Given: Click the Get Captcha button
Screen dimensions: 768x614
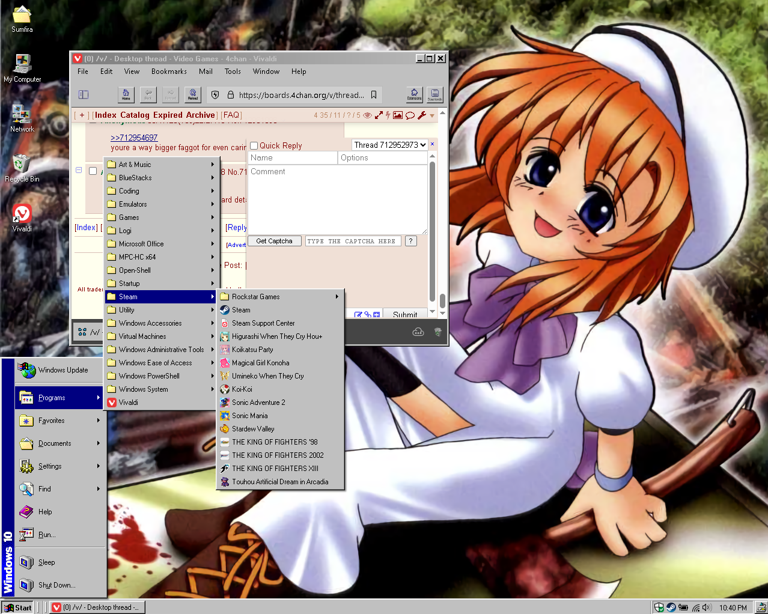Looking at the screenshot, I should click(275, 241).
